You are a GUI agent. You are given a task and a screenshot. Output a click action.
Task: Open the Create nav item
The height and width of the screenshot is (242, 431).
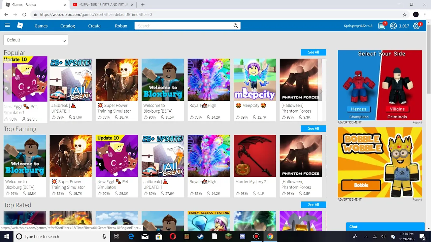94,26
